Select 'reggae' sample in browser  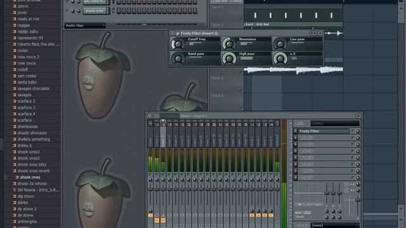(23, 25)
